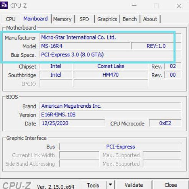This screenshot has width=189, height=189.
Task: Click the Tools button
Action: pos(93,185)
